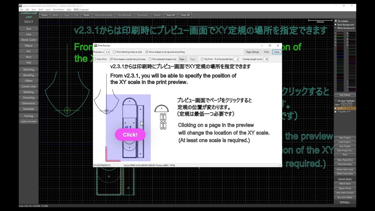Select the Tracing tool
Screen dimensions: 375x211
(x=28, y=115)
